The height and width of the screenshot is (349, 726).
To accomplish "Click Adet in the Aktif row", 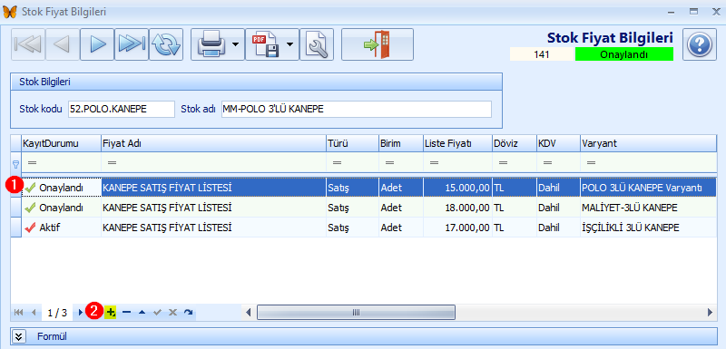I will 400,228.
